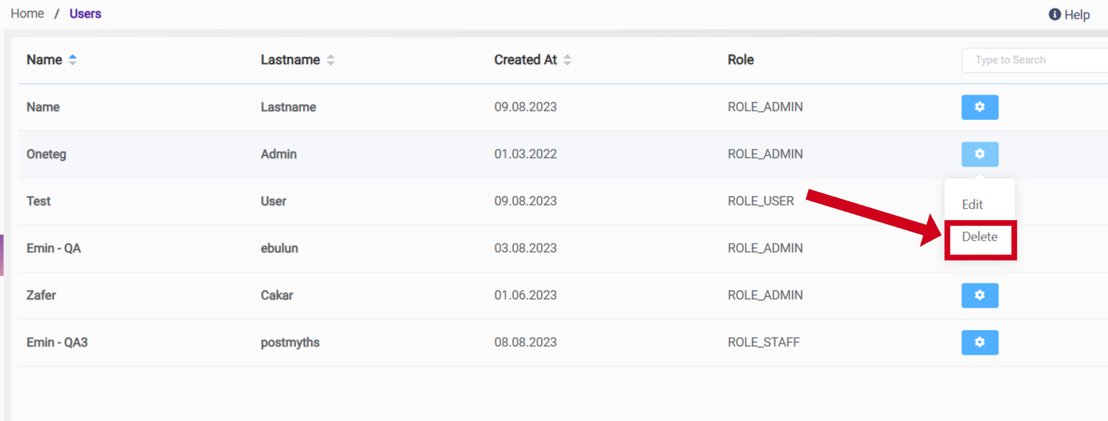The image size is (1108, 421).
Task: Focus the Type to Search field
Action: pos(1033,60)
